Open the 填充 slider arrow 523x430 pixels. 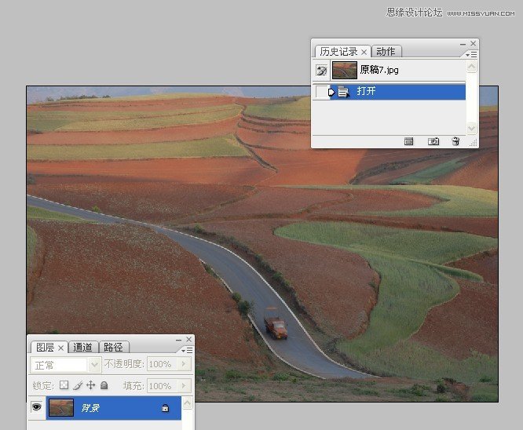184,386
